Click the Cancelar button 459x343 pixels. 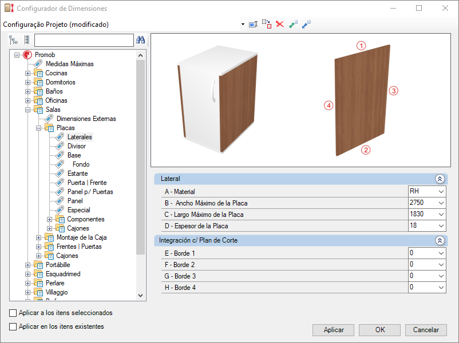click(x=426, y=330)
